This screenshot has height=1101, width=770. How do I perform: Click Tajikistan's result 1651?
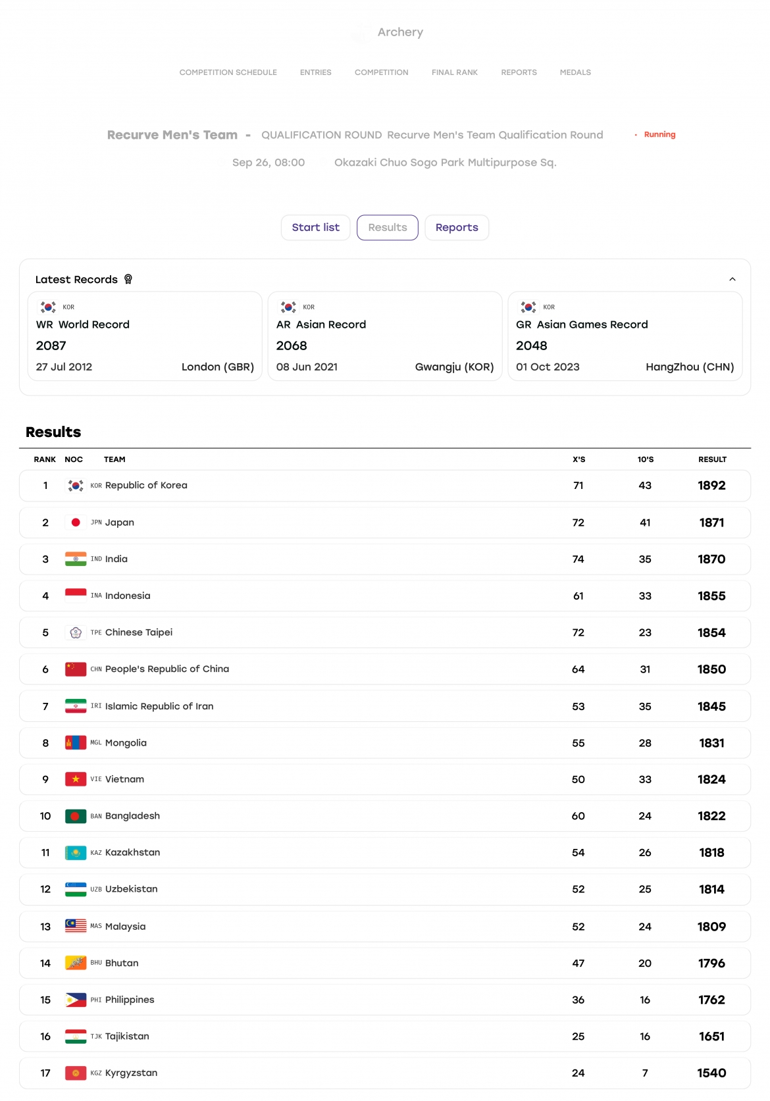712,1037
